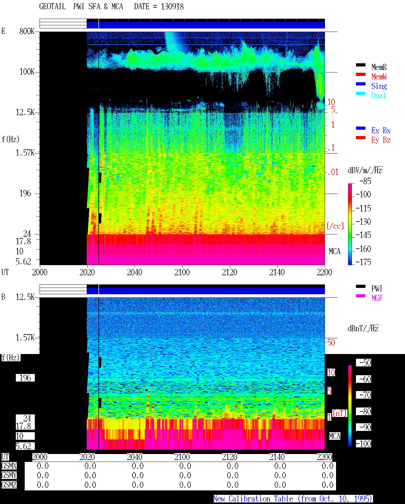Click the dBnT/√Hz magnetic field color bar
The image size is (405, 504).
tap(350, 406)
